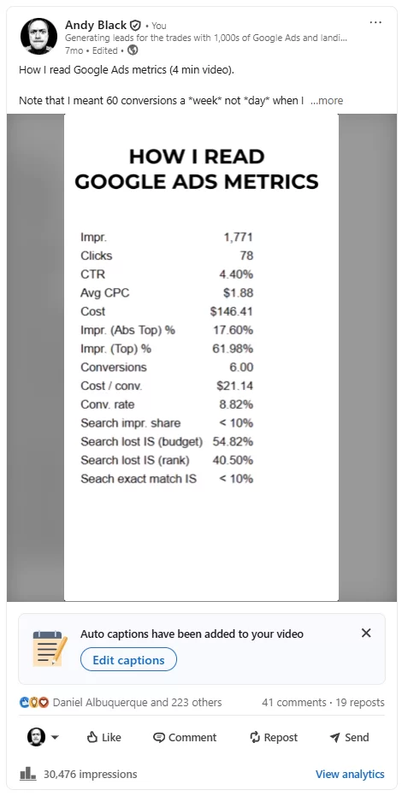This screenshot has width=402, height=796.
Task: Open the three-dot post options menu
Action: coord(375,23)
